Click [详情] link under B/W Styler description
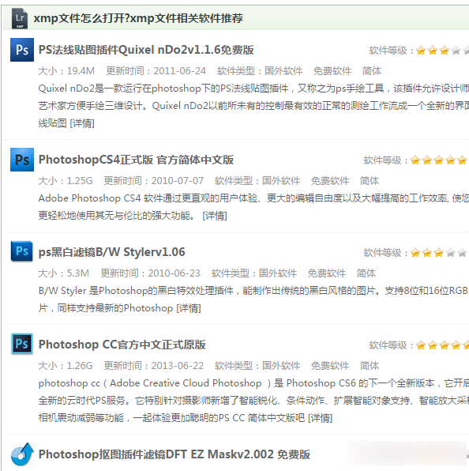The height and width of the screenshot is (471, 469). pos(189,308)
